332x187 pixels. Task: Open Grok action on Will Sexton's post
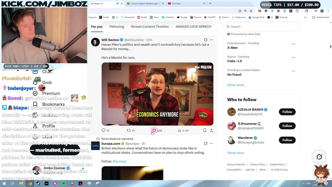pyautogui.click(x=206, y=40)
